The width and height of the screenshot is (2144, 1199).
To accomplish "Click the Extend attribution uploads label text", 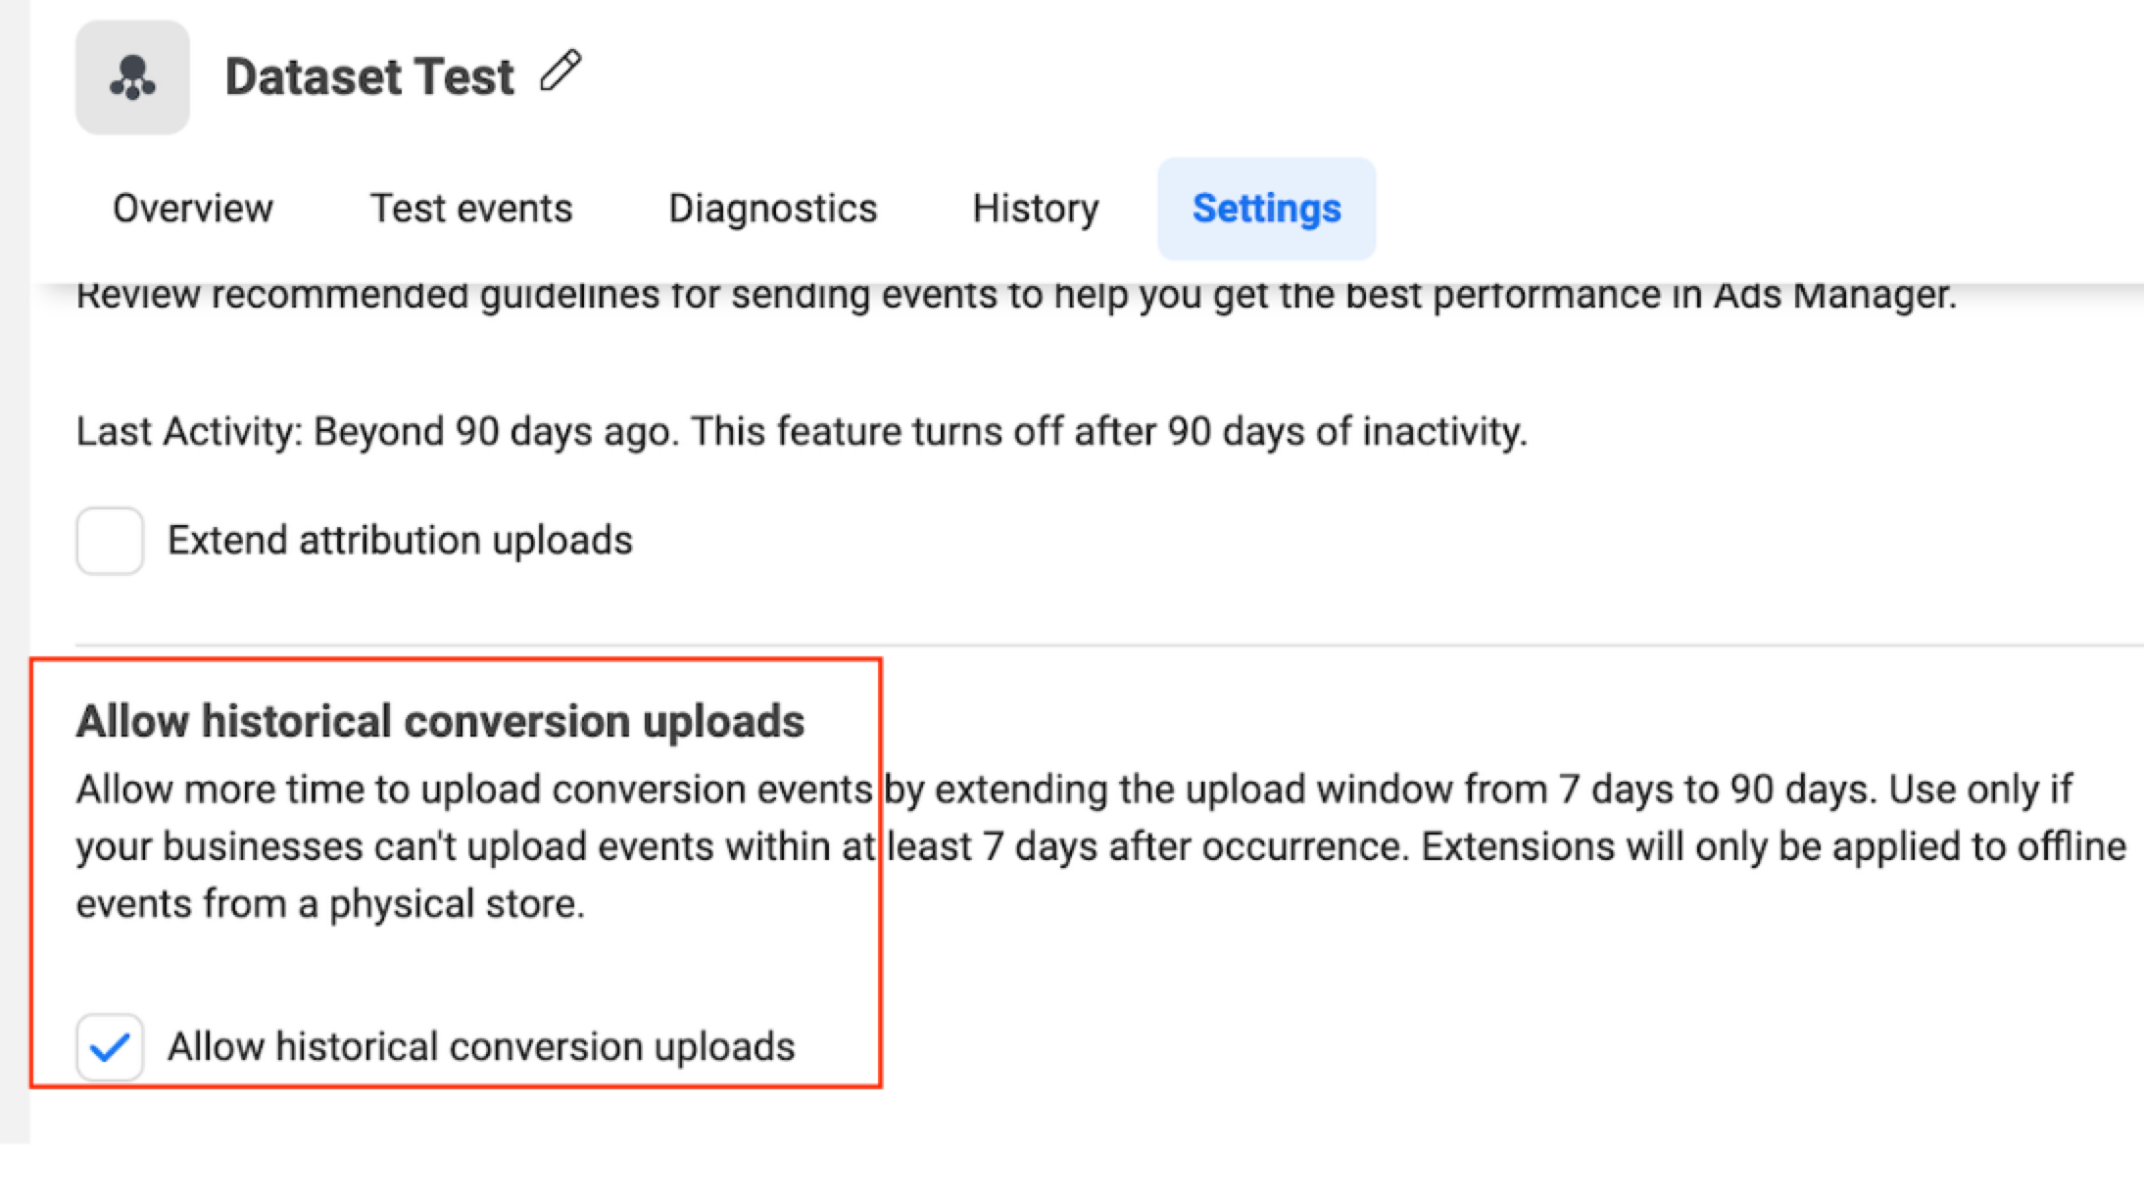I will 400,541.
